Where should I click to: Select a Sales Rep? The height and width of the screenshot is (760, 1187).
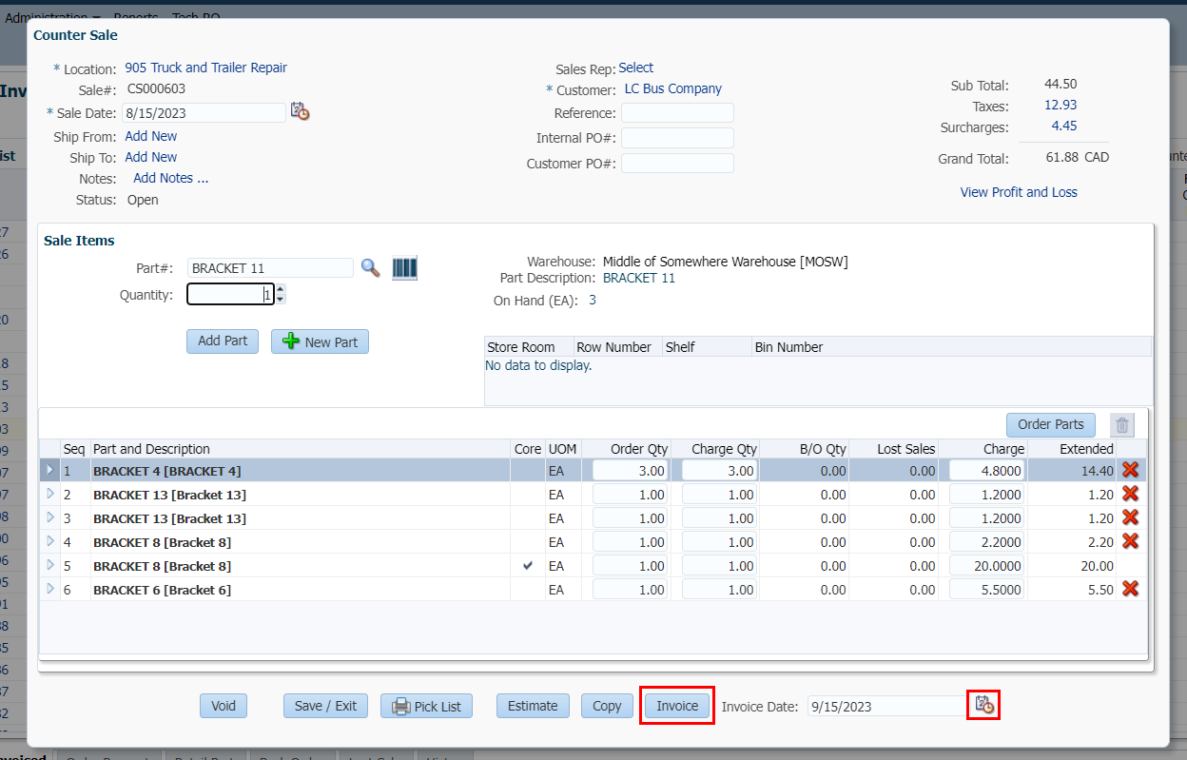click(x=636, y=68)
